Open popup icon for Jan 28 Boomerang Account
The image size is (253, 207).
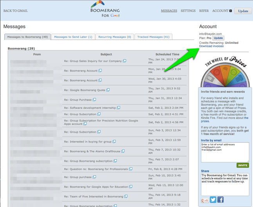click(x=100, y=70)
